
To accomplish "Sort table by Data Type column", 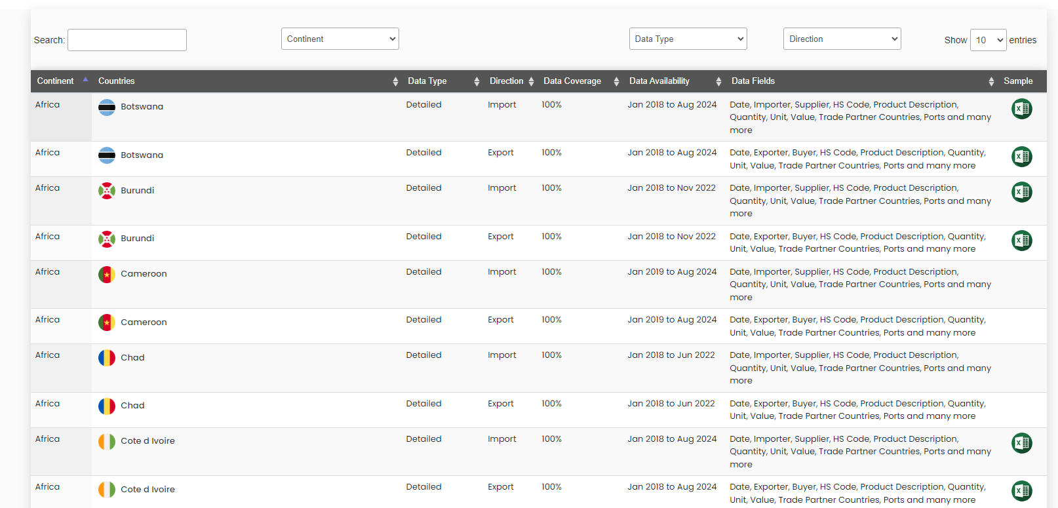I will [442, 81].
